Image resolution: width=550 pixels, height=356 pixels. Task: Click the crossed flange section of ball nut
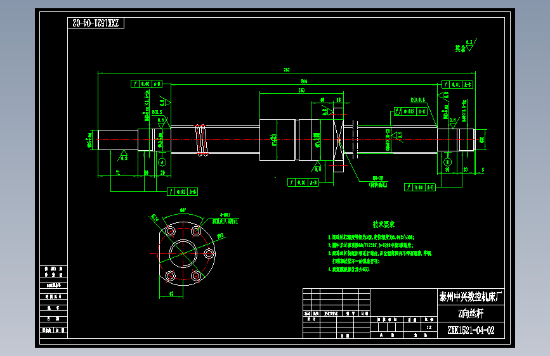coord(338,140)
